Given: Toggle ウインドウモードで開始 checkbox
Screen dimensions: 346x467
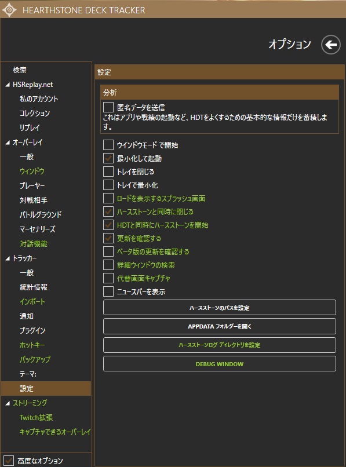Looking at the screenshot, I should [108, 145].
